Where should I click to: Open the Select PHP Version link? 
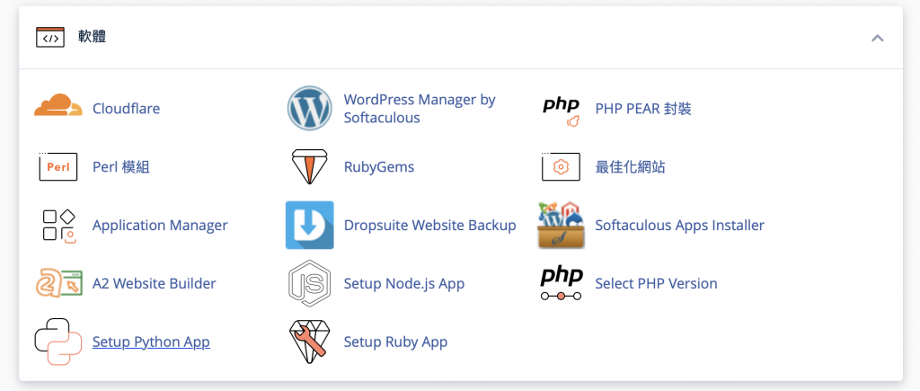coord(656,283)
